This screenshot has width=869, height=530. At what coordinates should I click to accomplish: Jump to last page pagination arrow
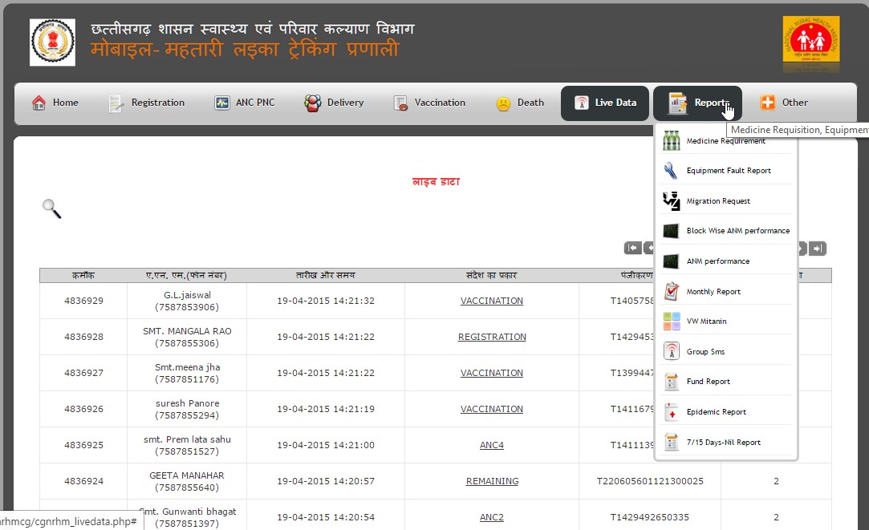tap(818, 249)
